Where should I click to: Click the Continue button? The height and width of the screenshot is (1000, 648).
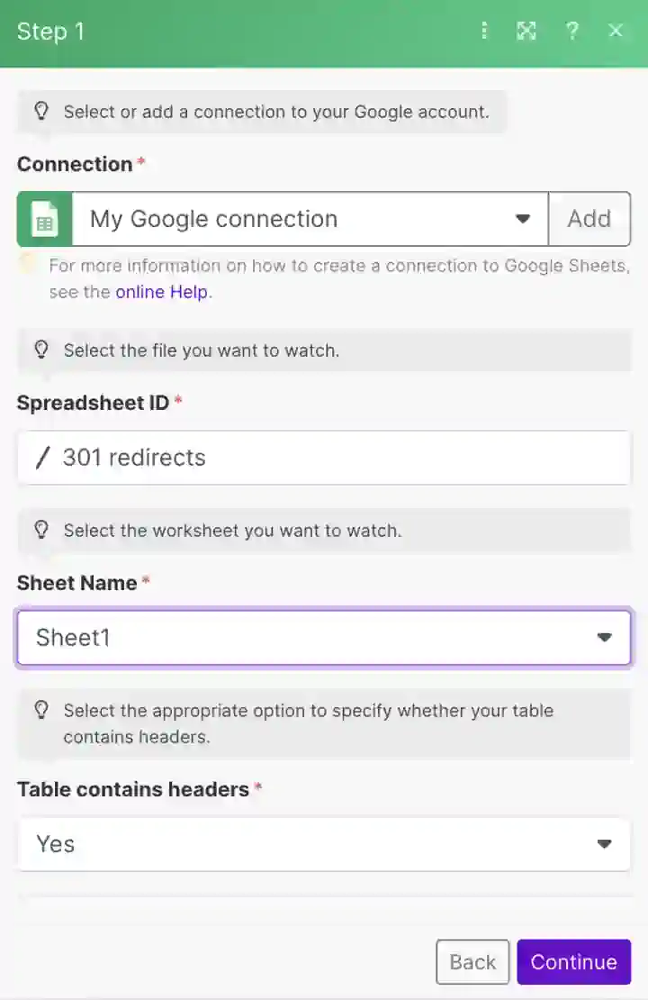pos(574,962)
